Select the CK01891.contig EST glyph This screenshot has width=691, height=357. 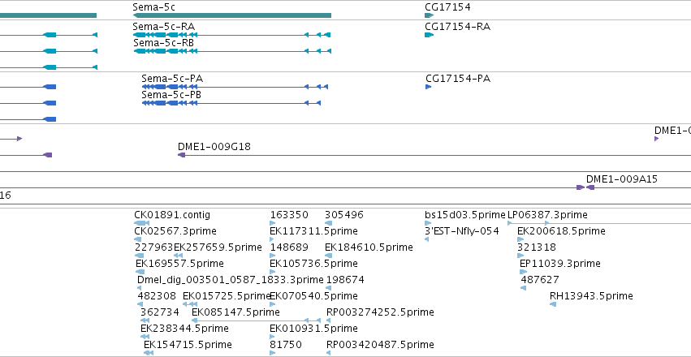141,223
